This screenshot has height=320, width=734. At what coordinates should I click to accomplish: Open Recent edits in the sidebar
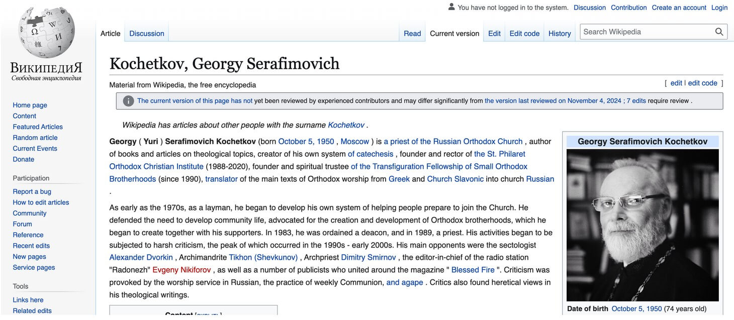pyautogui.click(x=31, y=246)
